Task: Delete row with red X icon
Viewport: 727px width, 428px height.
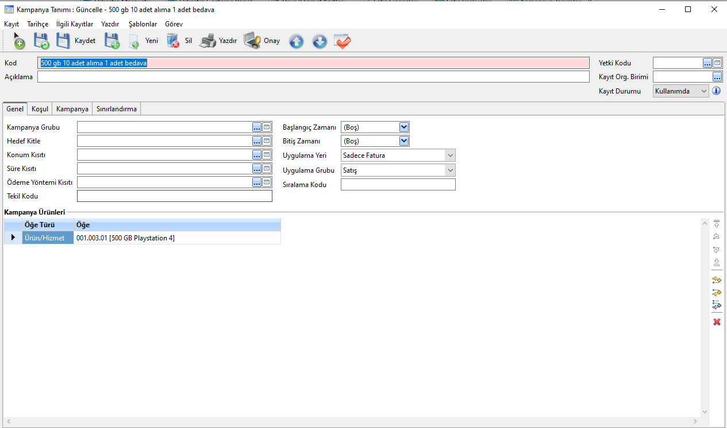Action: click(717, 322)
